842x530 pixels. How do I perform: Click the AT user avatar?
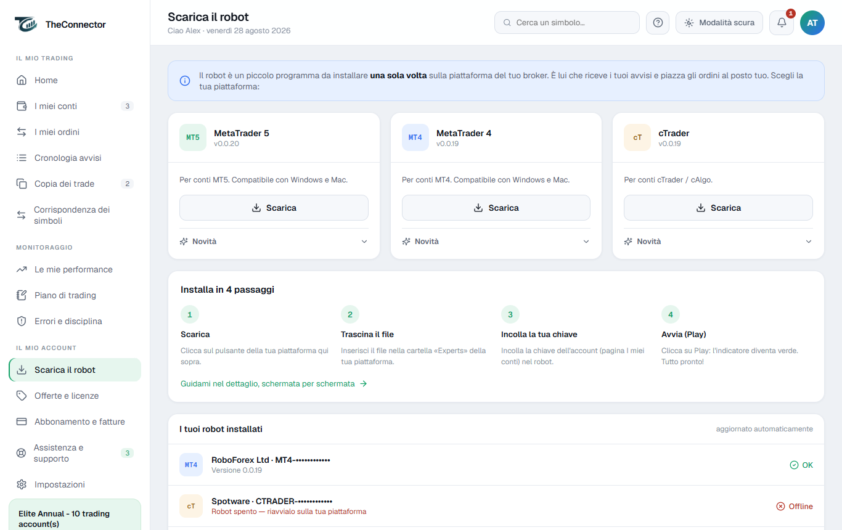812,23
